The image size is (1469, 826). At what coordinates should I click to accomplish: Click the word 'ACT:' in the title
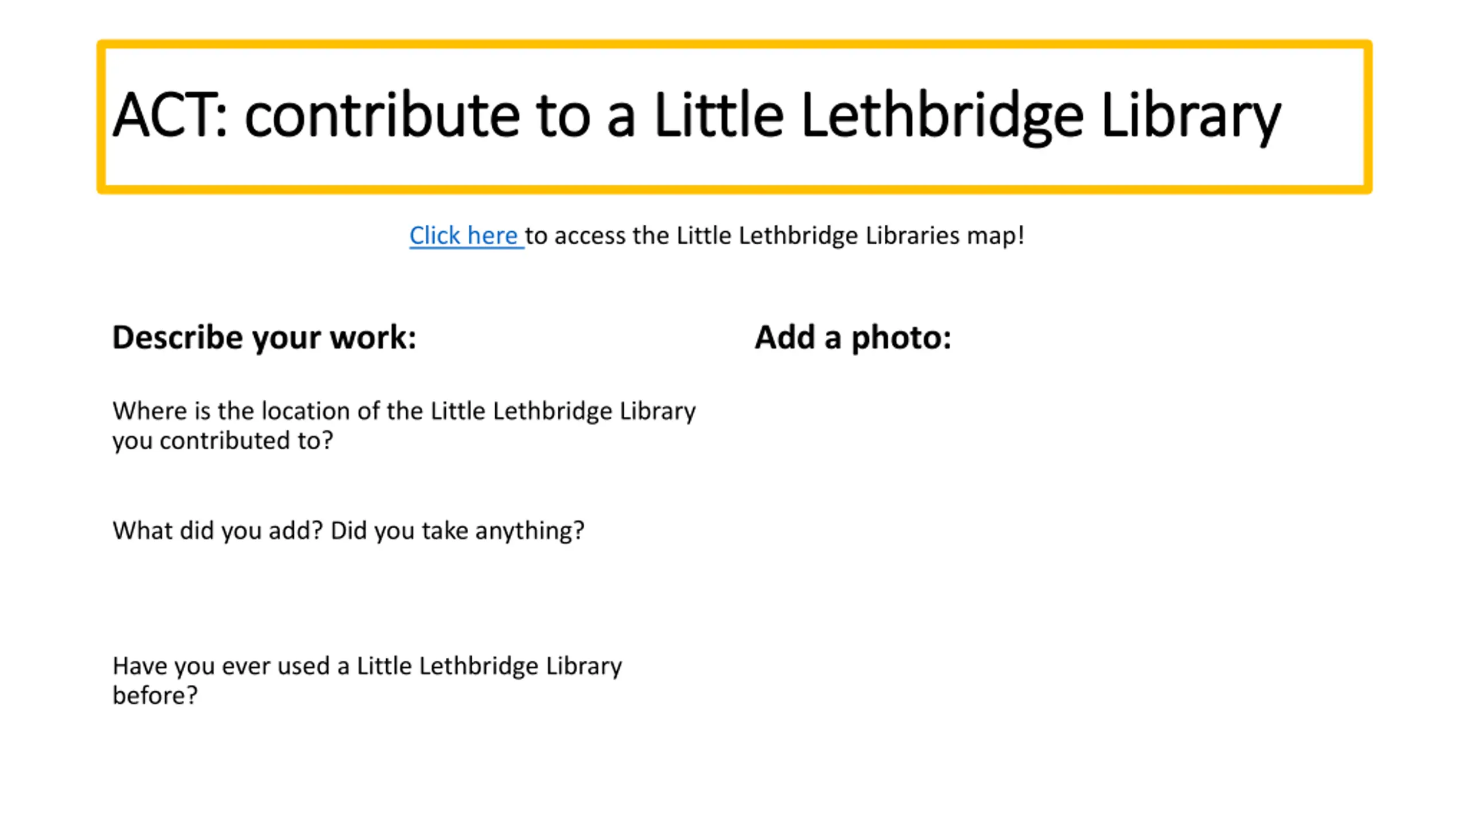pyautogui.click(x=170, y=115)
